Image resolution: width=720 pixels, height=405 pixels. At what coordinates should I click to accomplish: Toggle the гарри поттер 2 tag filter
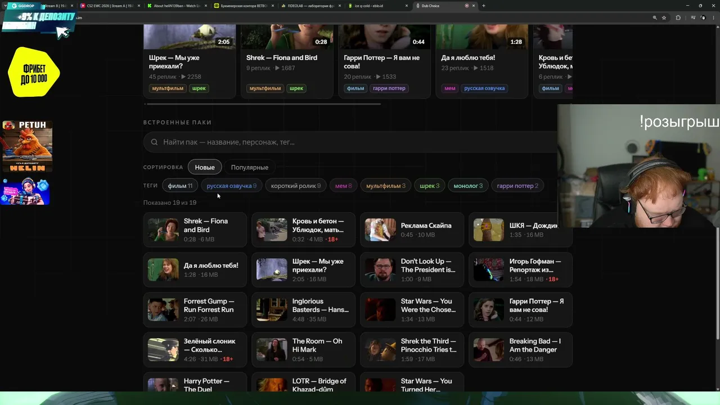coord(517,186)
